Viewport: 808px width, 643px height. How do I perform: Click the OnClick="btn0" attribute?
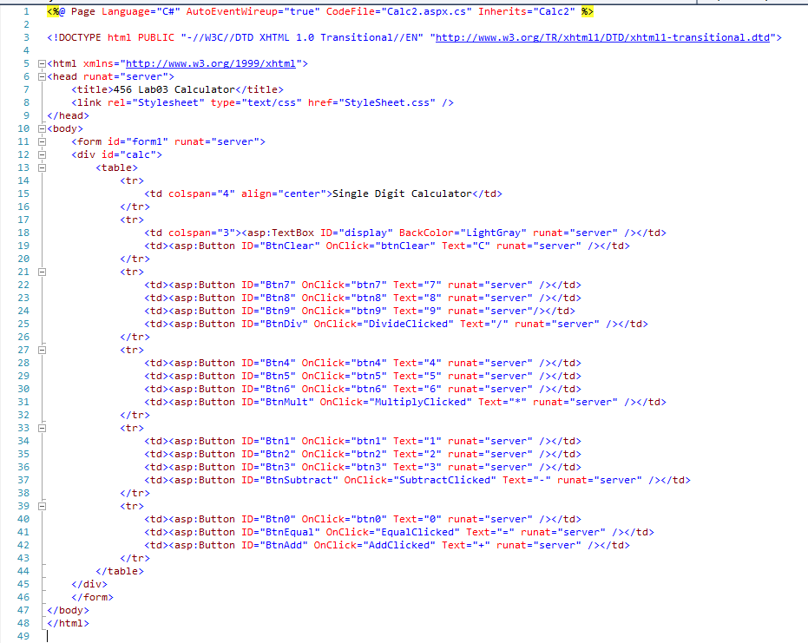(345, 519)
